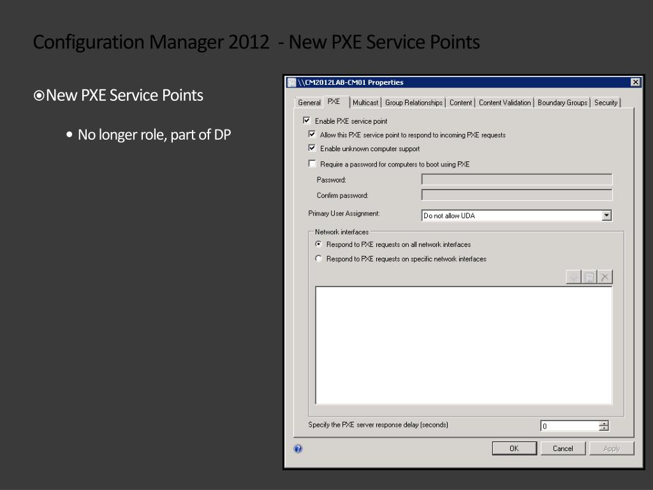Screen dimensions: 653x490
Task: Click the 'Network interfaces' group label
Action: tap(342, 232)
